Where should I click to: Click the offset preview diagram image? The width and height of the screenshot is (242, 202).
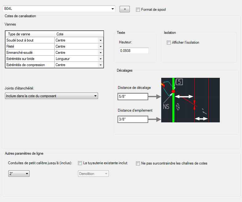point(191,100)
